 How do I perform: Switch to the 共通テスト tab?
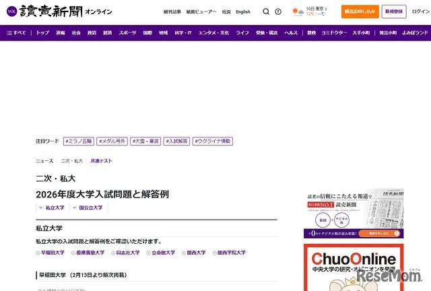tap(102, 161)
